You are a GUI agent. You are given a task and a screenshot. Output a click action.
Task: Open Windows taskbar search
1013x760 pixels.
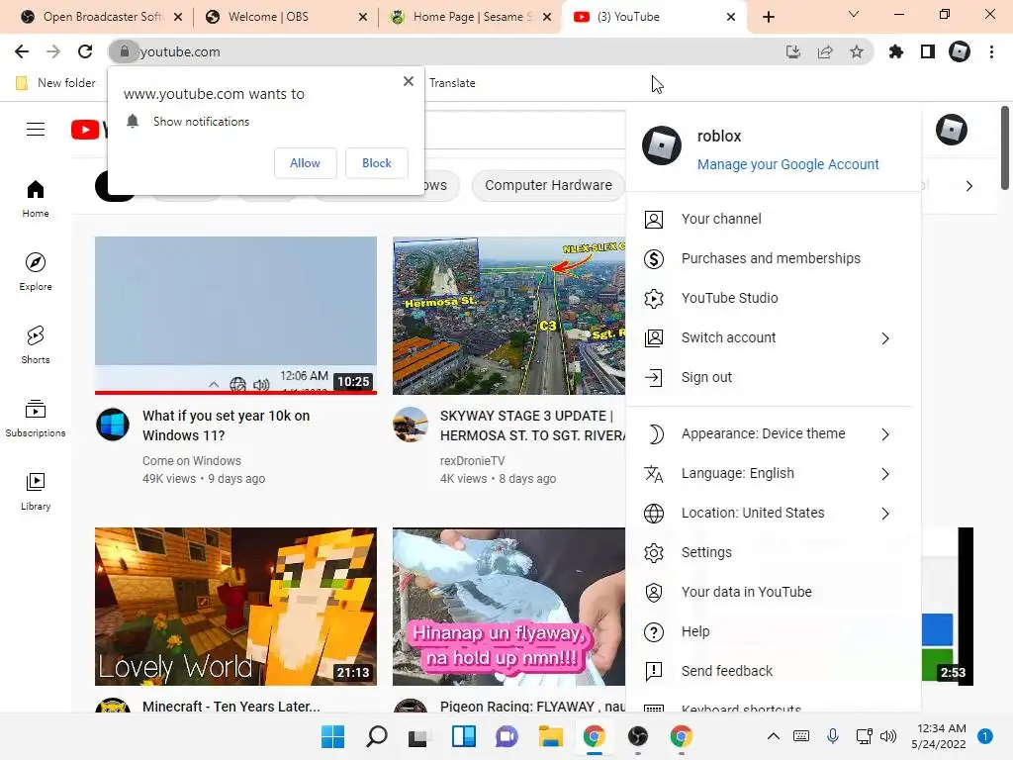377,736
